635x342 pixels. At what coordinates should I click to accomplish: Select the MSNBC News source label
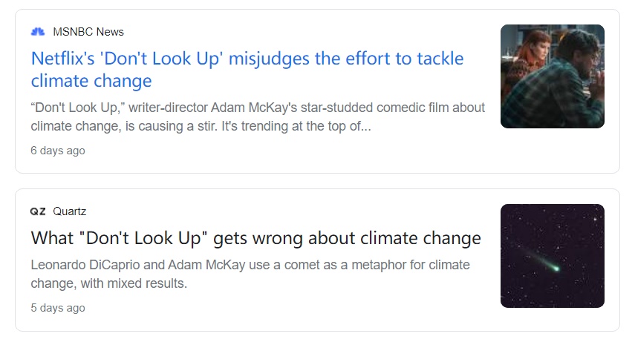(88, 32)
